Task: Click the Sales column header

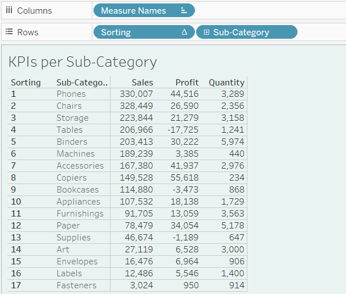Action: (142, 83)
